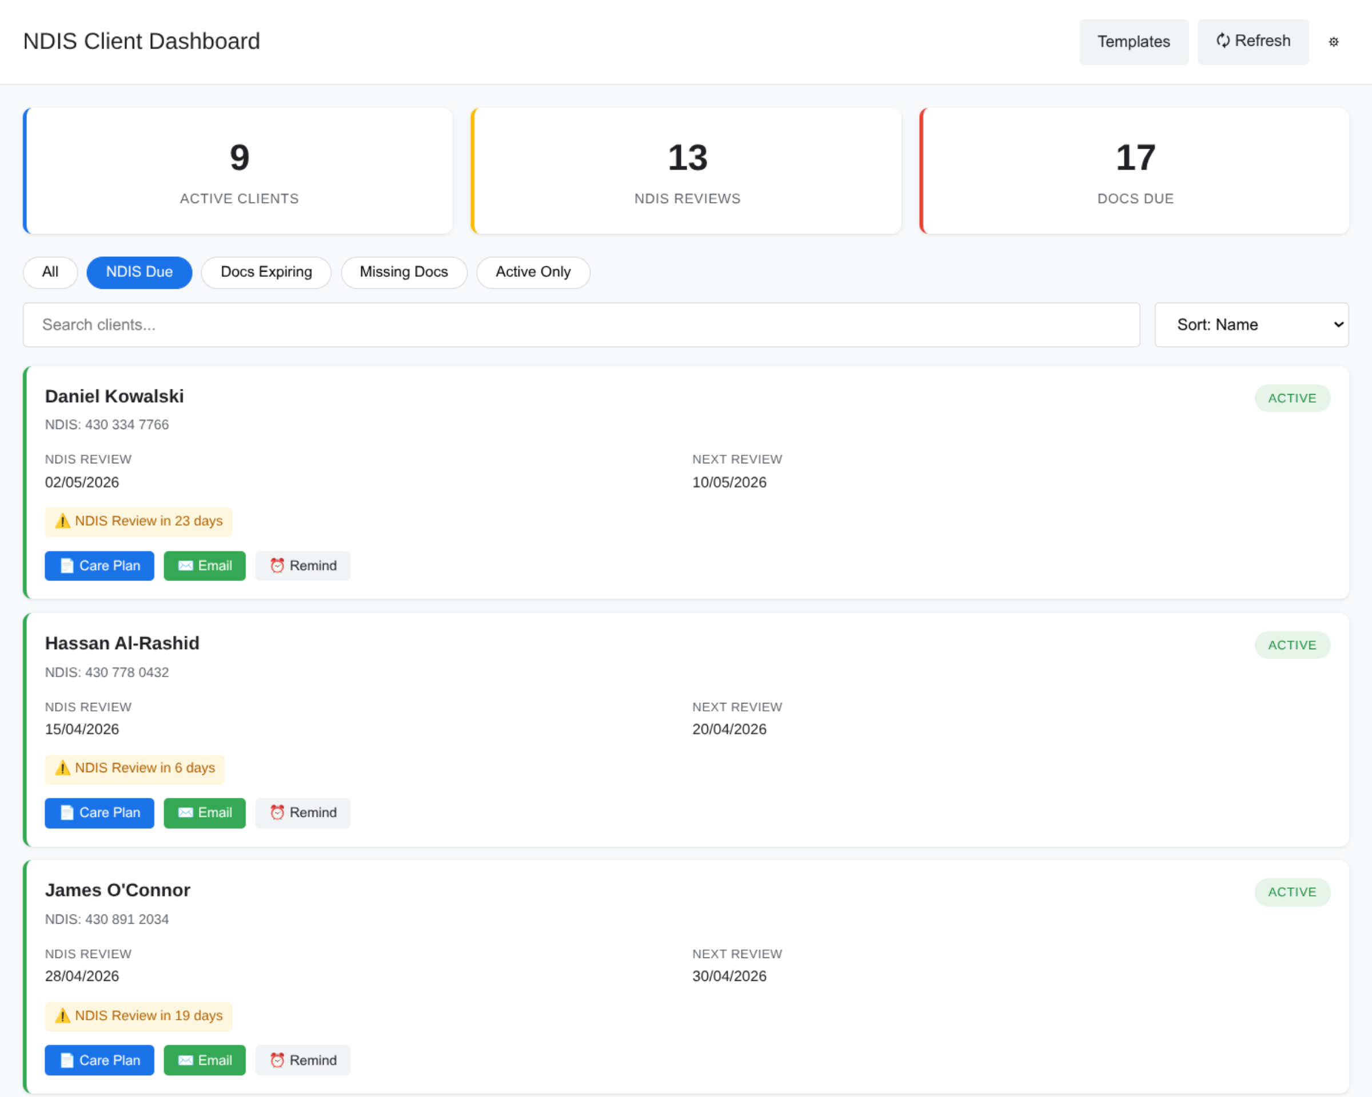Click the ACTIVE badge on Daniel Kowalski's card
This screenshot has width=1372, height=1097.
[1293, 398]
